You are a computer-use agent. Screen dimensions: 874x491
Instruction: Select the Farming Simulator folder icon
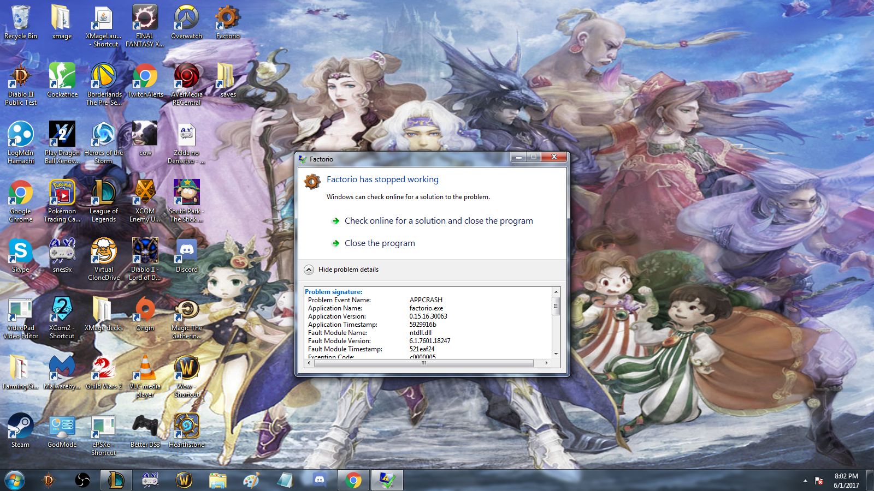click(21, 372)
